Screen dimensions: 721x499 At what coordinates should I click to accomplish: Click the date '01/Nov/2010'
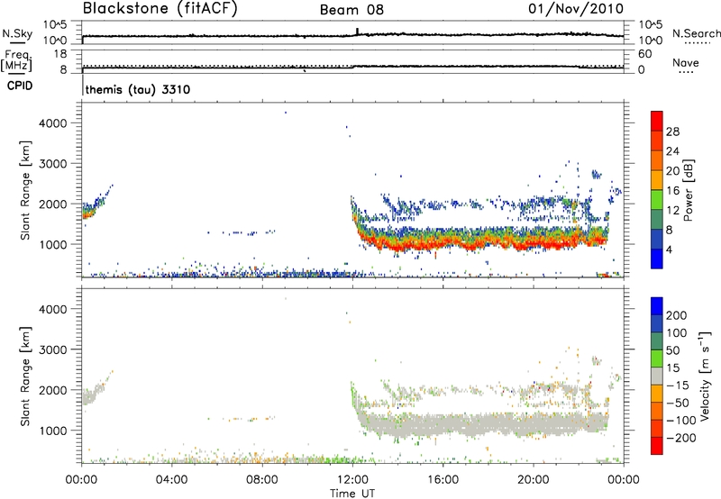(x=576, y=9)
